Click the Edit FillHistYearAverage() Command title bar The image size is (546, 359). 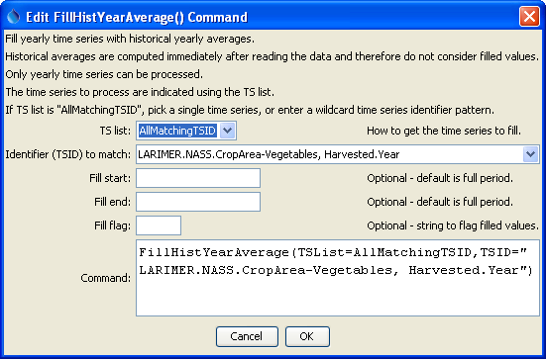(x=262, y=17)
